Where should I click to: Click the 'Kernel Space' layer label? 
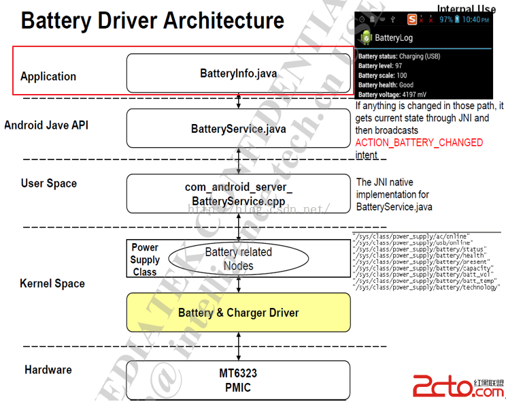point(52,283)
